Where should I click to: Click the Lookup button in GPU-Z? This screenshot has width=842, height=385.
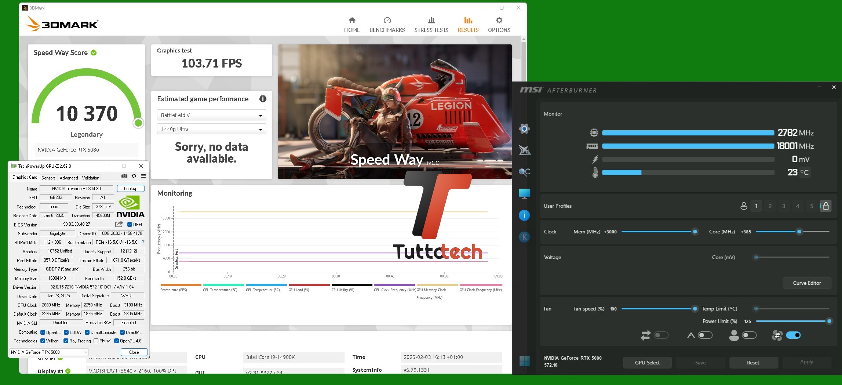point(131,189)
